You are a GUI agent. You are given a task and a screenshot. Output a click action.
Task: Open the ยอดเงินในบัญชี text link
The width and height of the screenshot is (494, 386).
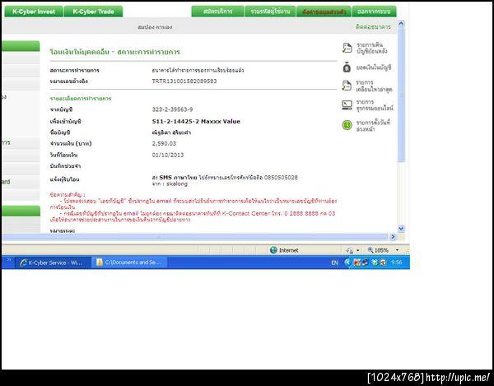[x=374, y=67]
